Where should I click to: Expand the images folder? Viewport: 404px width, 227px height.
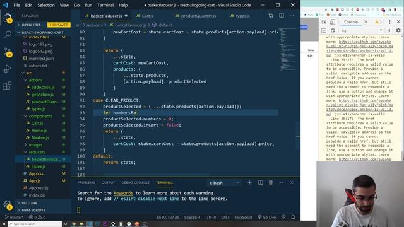[x=35, y=145]
